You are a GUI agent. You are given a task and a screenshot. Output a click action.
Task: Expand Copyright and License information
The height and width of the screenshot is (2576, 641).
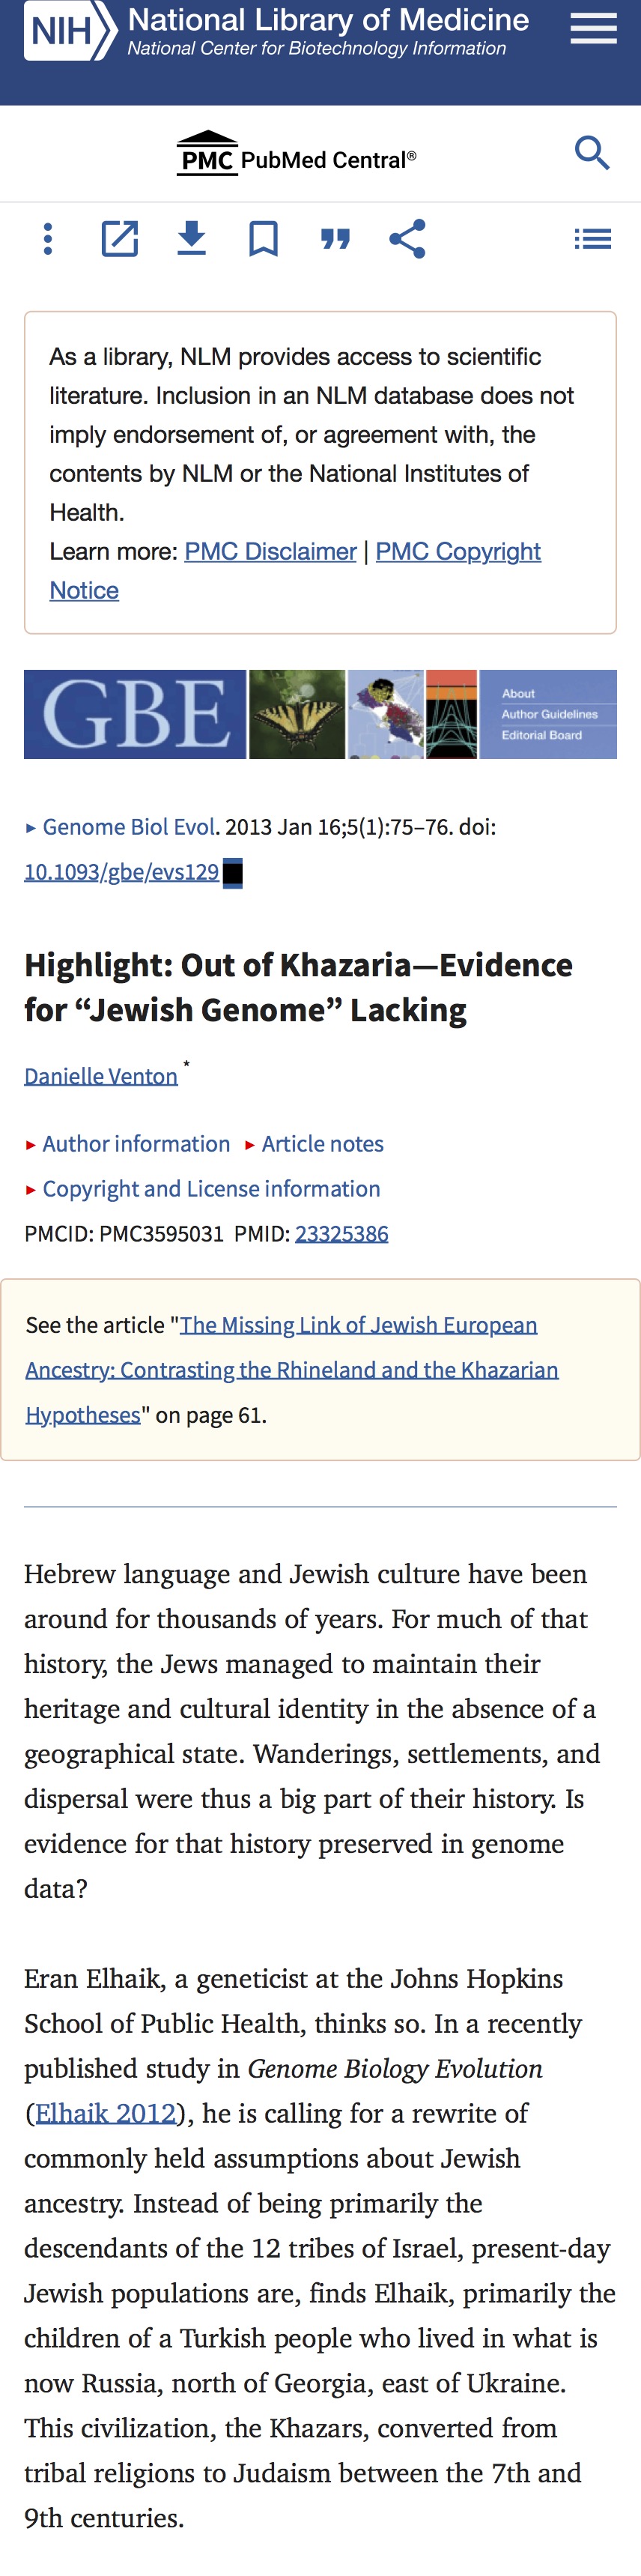pos(202,1188)
